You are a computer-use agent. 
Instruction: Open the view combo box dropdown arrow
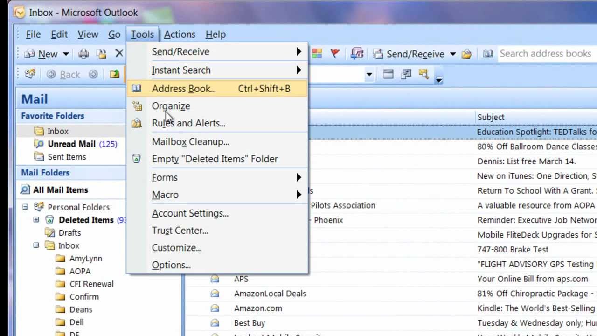369,75
